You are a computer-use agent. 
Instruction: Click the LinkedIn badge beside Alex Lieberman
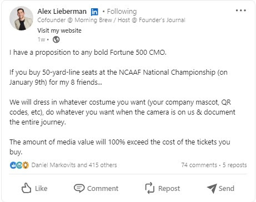(x=94, y=12)
